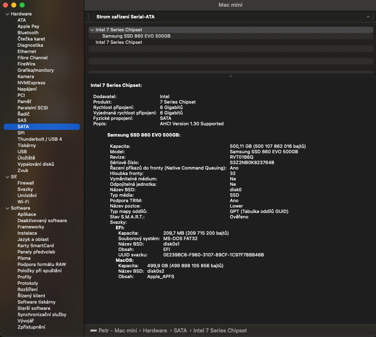Open ATA in the sidebar
Viewport: 376px width, 337px height.
tap(22, 20)
